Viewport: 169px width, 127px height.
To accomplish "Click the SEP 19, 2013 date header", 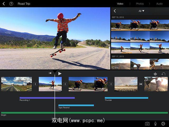I will pyautogui.click(x=118, y=17).
